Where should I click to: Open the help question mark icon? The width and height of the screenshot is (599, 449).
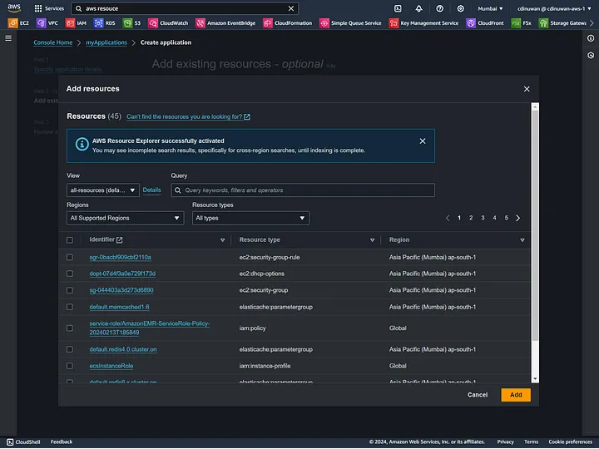(x=440, y=8)
